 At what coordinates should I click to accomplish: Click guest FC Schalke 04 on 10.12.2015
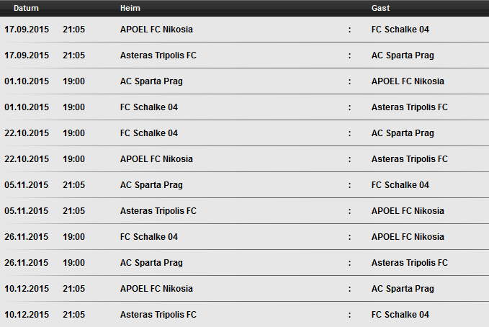(400, 315)
